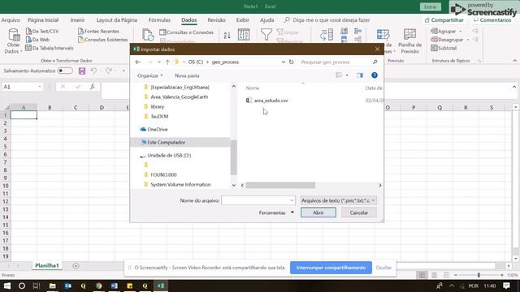The image size is (520, 292).
Task: Switch to Normal view in status bar
Action: 422,275
